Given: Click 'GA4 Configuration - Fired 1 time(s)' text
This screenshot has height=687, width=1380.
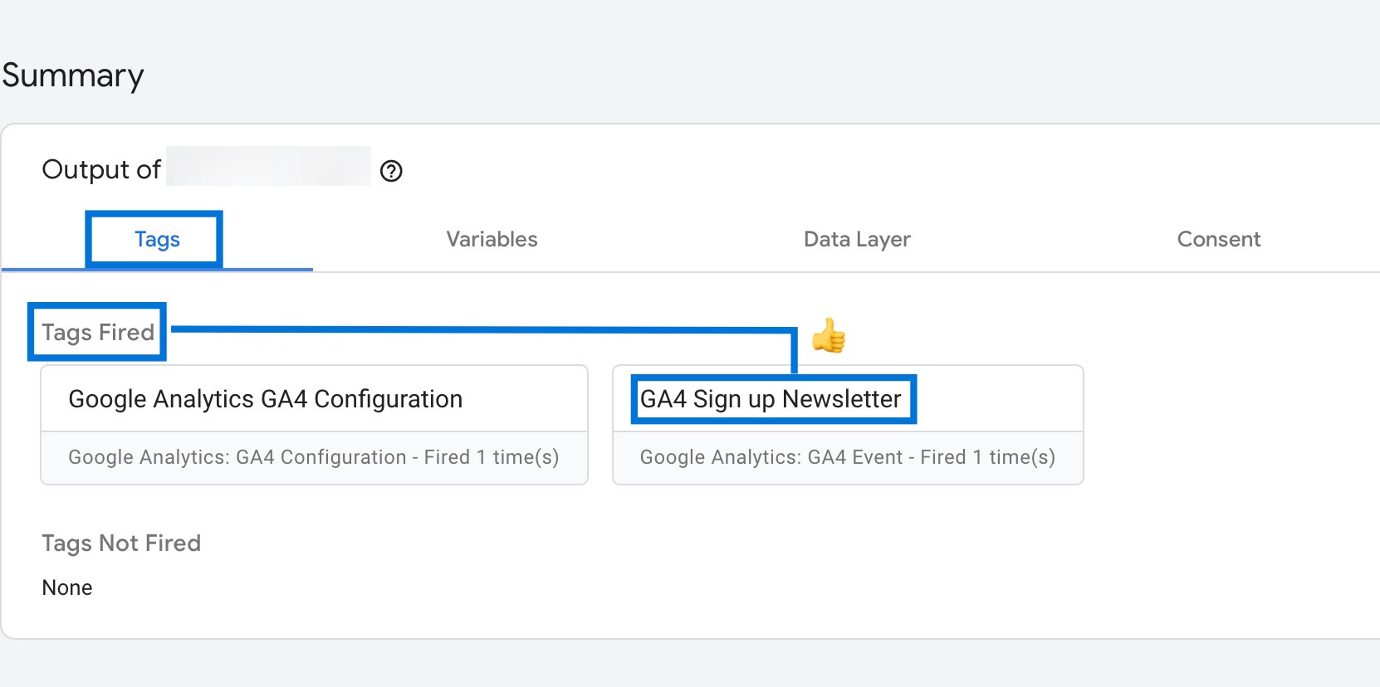Looking at the screenshot, I should click(x=398, y=457).
